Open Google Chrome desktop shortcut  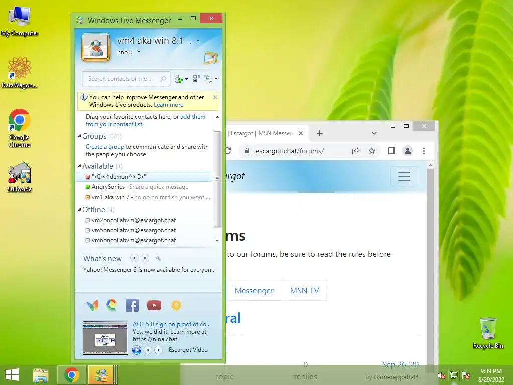point(20,128)
